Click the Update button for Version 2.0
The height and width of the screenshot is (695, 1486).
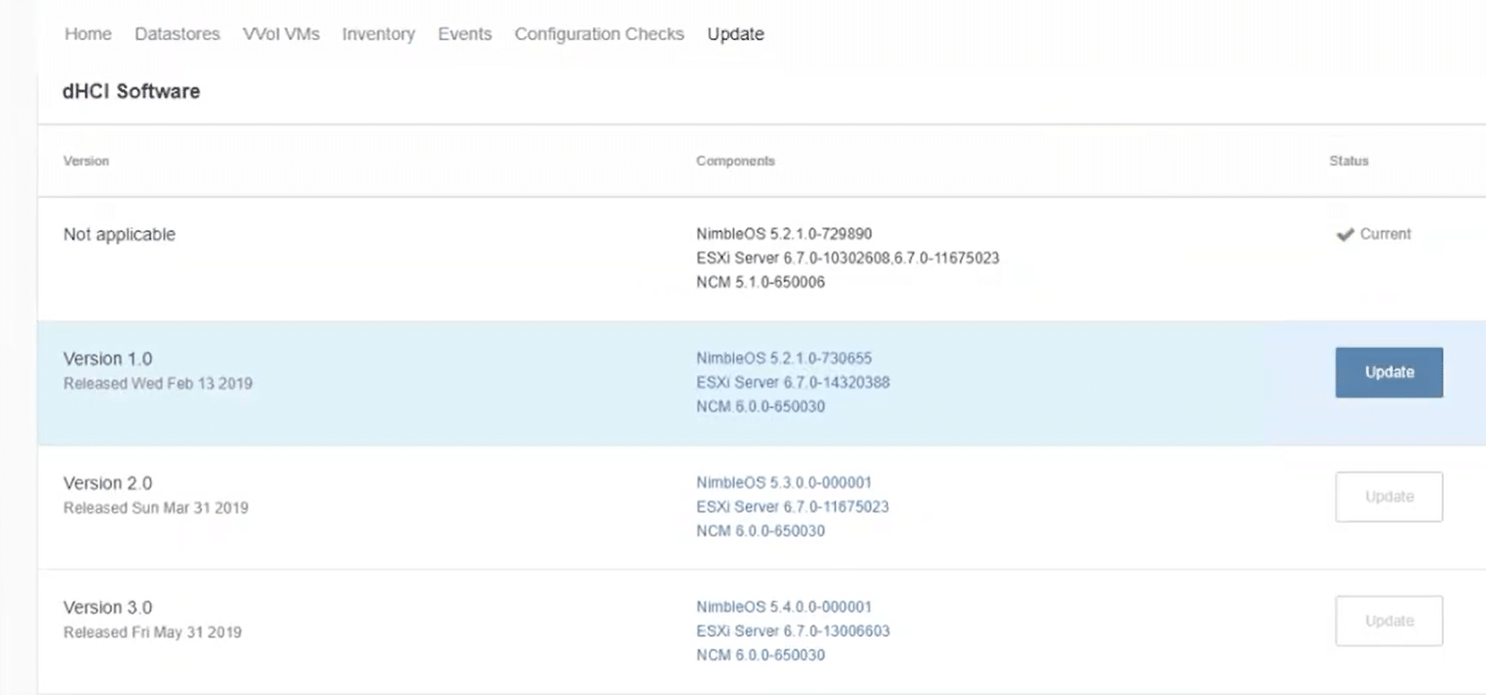click(1389, 497)
